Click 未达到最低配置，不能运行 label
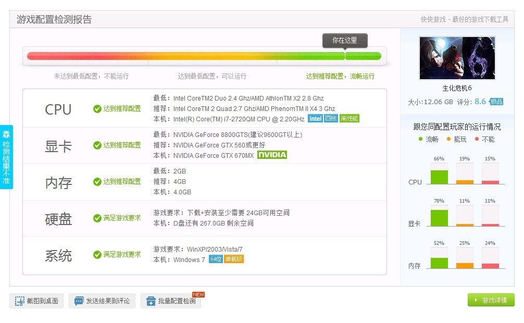Image resolution: width=524 pixels, height=323 pixels. point(91,76)
